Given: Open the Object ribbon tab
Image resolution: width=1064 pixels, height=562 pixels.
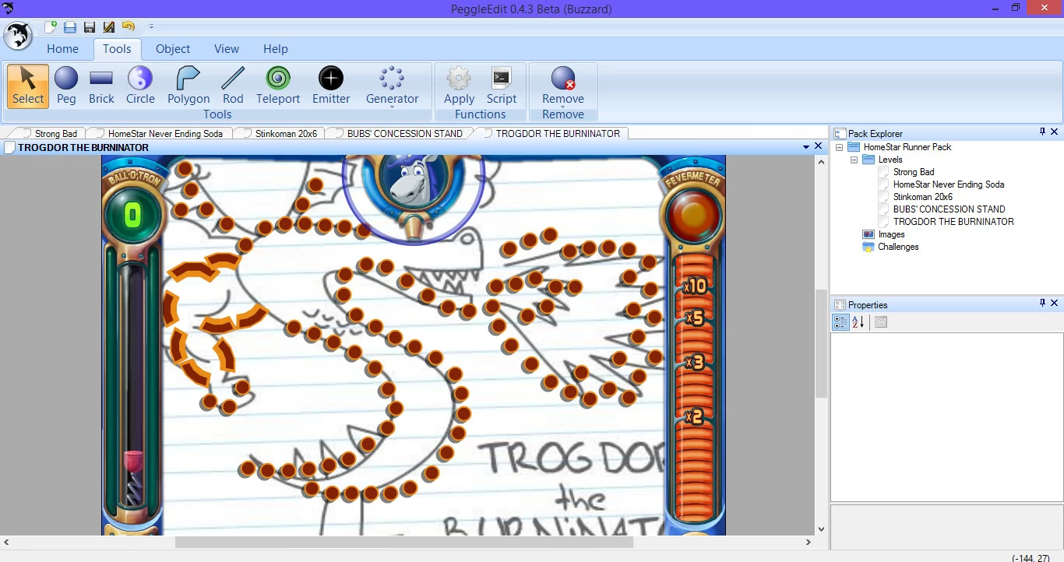Looking at the screenshot, I should [173, 48].
